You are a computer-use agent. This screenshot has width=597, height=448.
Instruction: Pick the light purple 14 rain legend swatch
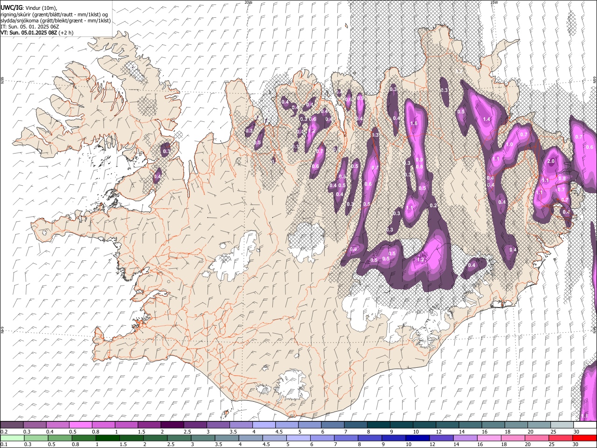click(x=465, y=438)
